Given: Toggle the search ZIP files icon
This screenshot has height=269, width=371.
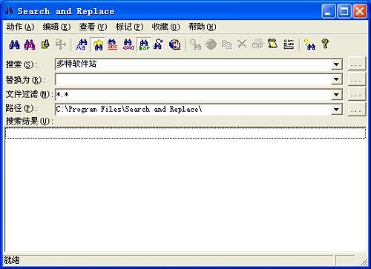Looking at the screenshot, I should (x=144, y=44).
